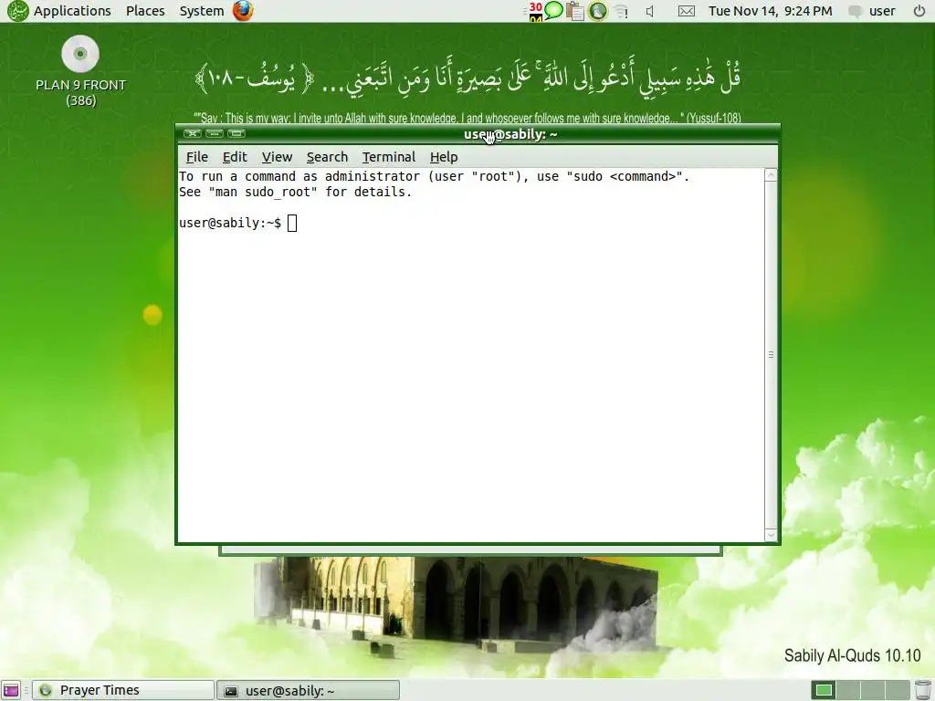The image size is (935, 701).
Task: Click the grey chat status bubble
Action: click(855, 11)
